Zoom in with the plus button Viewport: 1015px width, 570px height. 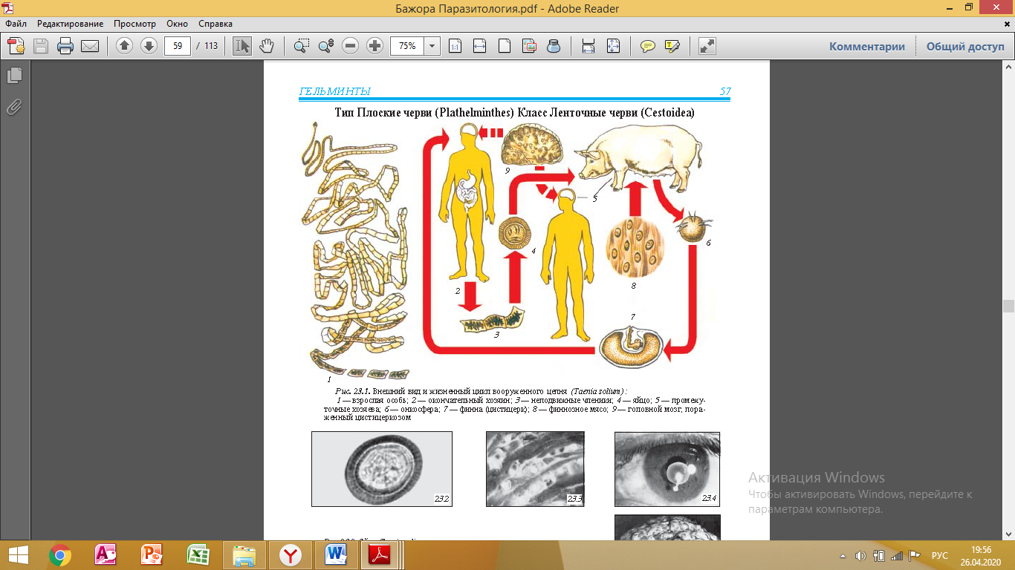click(x=375, y=46)
